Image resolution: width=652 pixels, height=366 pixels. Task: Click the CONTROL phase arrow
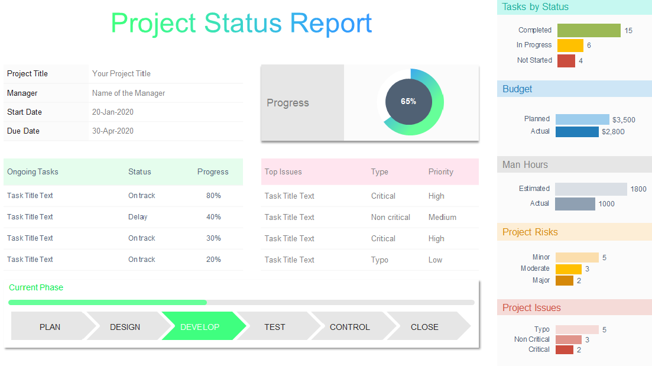[x=350, y=326]
